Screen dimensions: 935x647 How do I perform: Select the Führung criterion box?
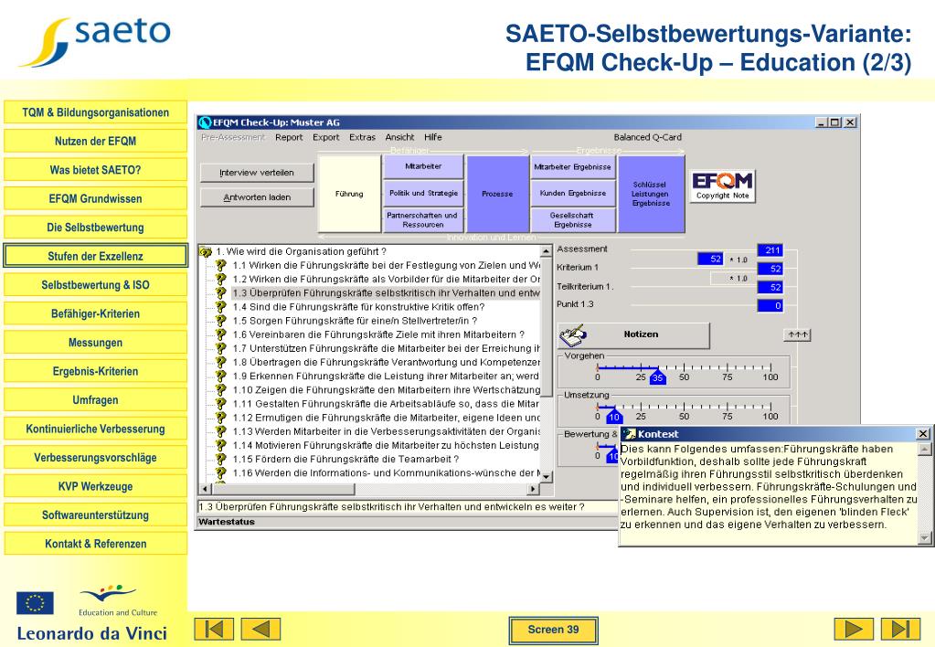point(349,194)
